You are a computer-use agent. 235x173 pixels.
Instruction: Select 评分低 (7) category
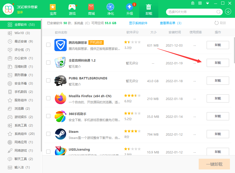pyautogui.click(x=20, y=50)
